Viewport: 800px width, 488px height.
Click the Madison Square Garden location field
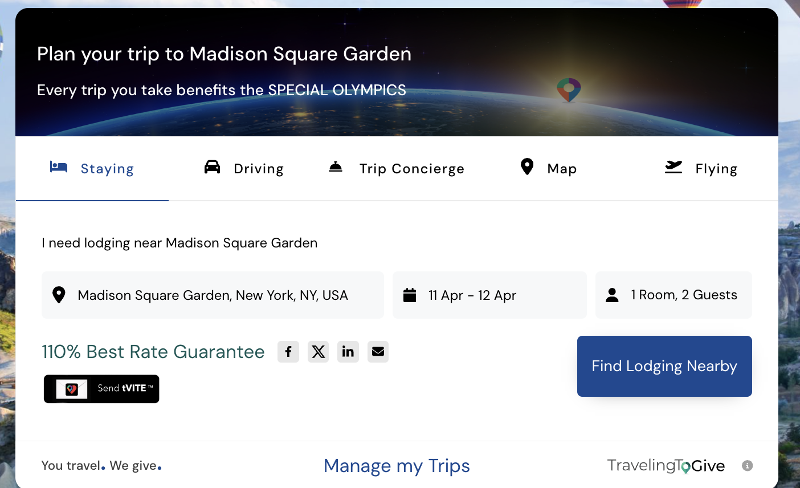213,295
